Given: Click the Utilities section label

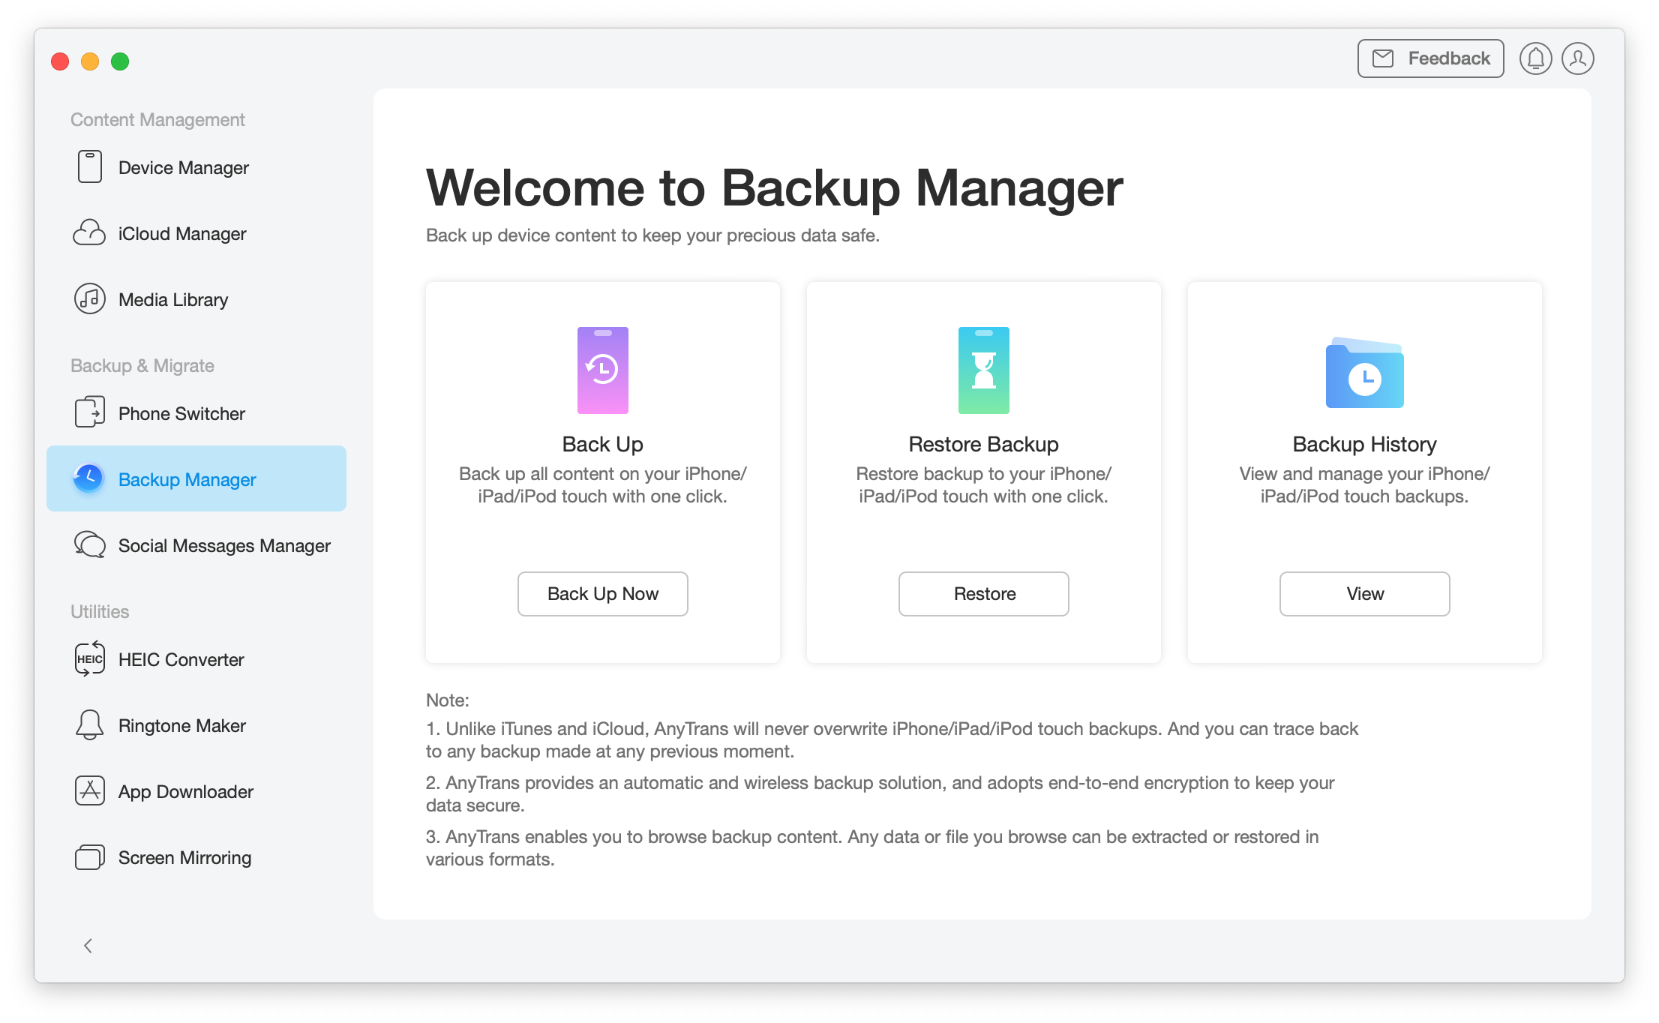Looking at the screenshot, I should point(100,612).
